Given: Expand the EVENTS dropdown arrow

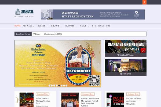Looking at the screenshot, I should point(47,26).
